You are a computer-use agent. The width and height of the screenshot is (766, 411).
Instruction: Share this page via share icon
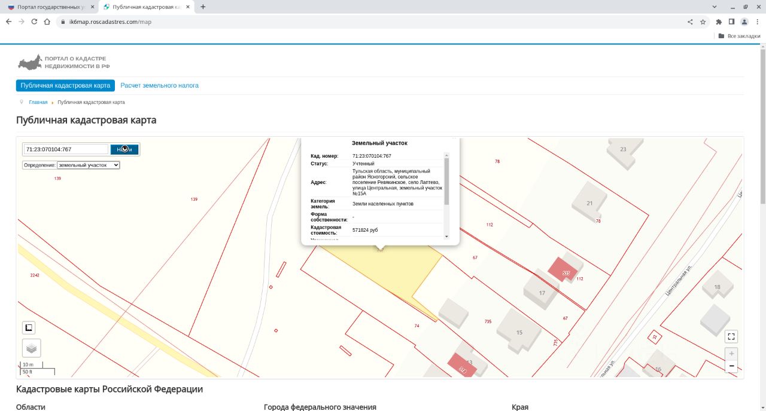click(690, 22)
